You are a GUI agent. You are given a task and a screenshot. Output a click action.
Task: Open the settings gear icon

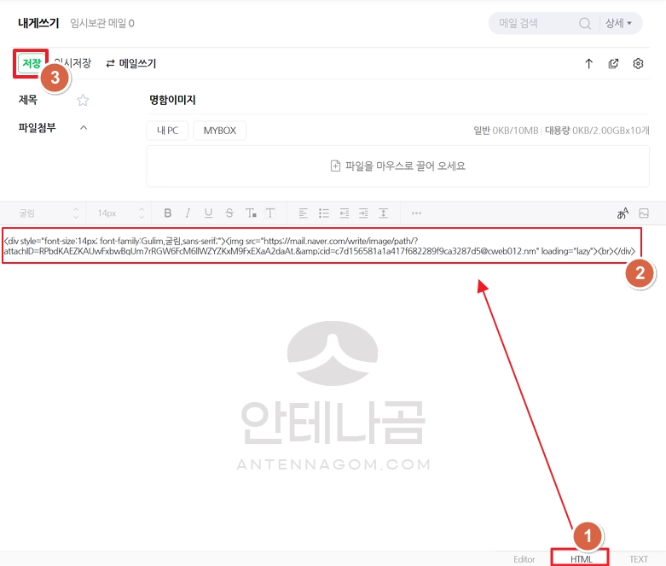click(x=638, y=64)
